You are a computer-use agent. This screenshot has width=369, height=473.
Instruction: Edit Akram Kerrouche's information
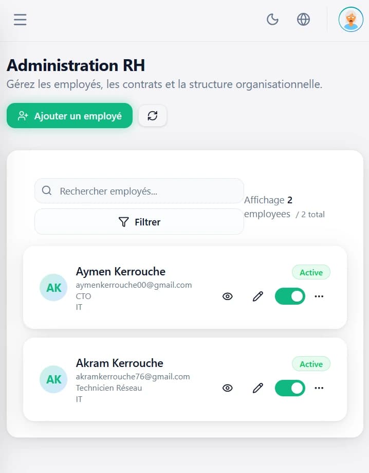257,388
